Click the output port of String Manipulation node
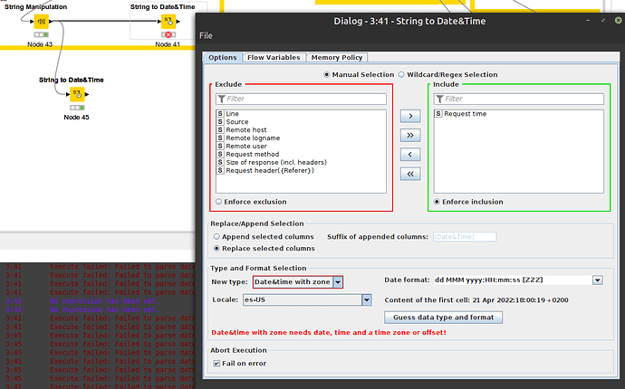Screen dimensions: 625x389 click(x=51, y=22)
